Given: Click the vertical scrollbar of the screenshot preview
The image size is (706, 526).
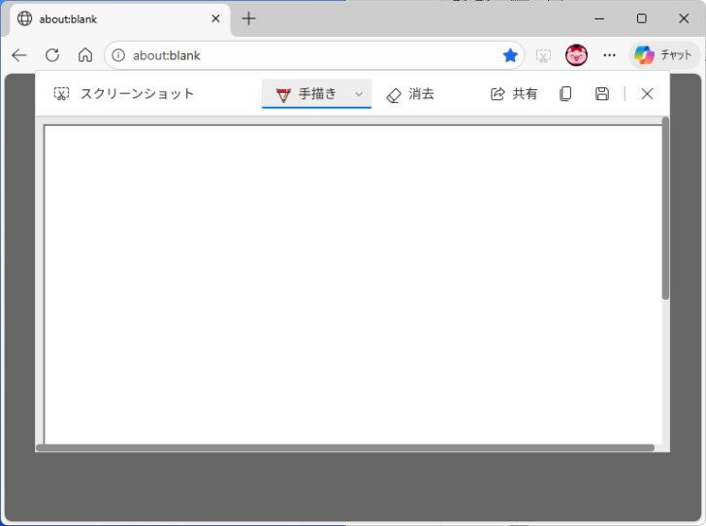Looking at the screenshot, I should [x=665, y=209].
